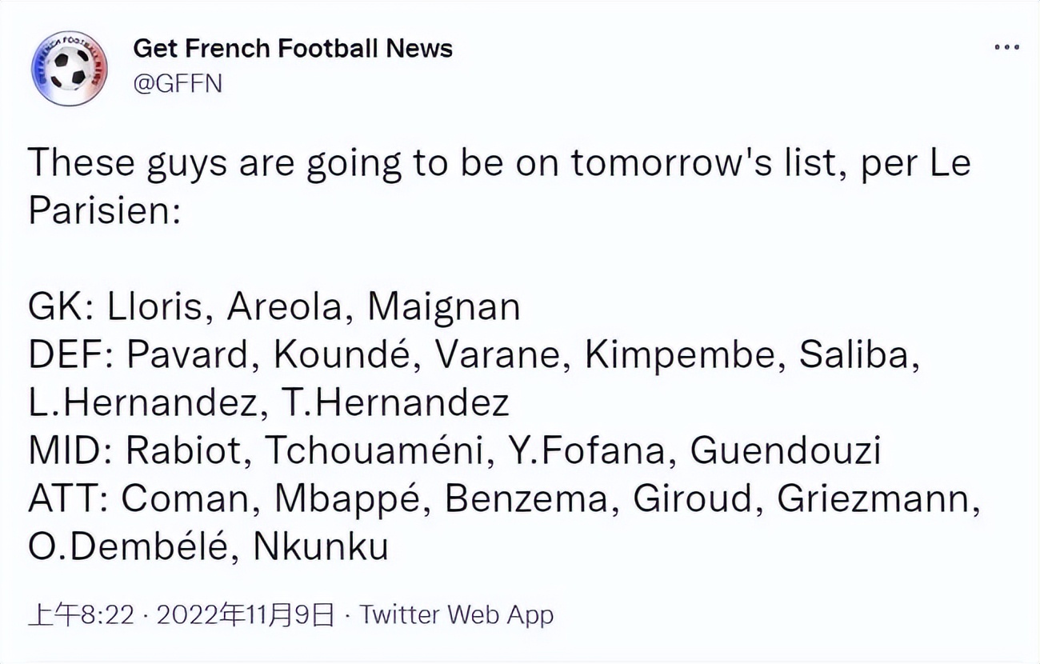Click the name Nkunku at the tweet's end

point(321,548)
